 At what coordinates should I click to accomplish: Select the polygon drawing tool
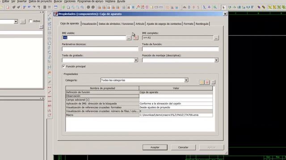(x=50, y=24)
